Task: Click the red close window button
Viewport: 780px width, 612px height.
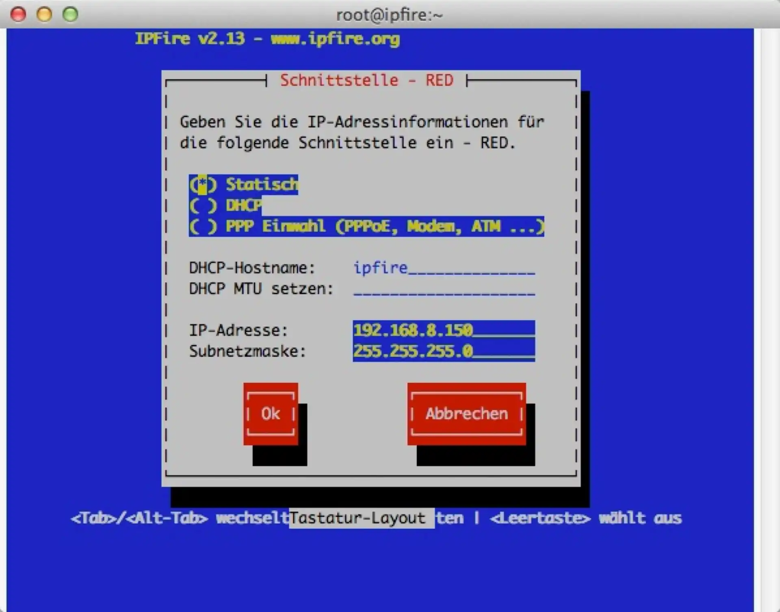Action: pos(18,15)
